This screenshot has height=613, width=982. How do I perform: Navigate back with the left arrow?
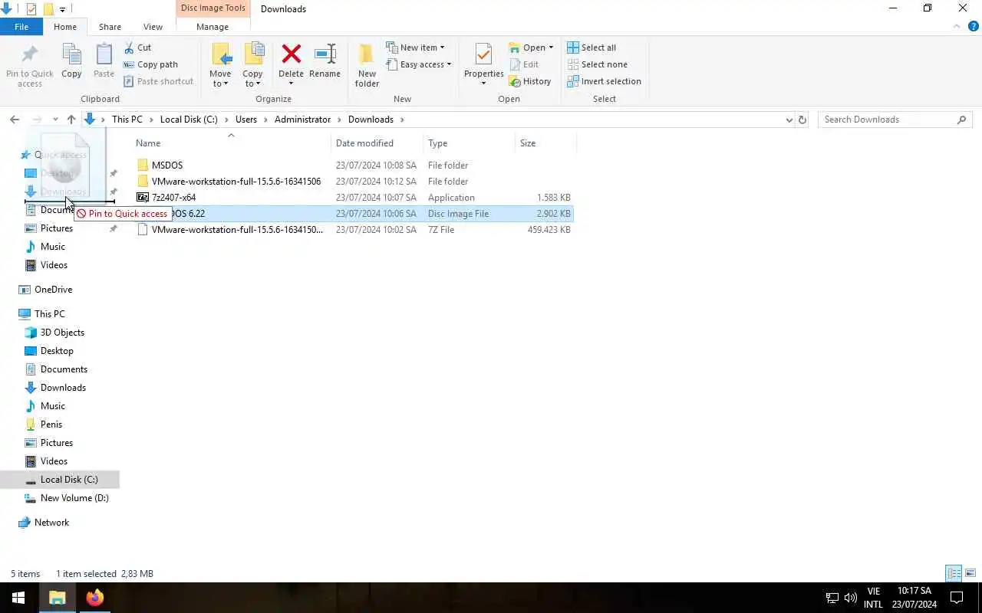pos(15,120)
